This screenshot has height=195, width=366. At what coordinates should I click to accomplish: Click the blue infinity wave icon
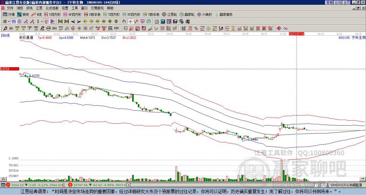pos(286,28)
